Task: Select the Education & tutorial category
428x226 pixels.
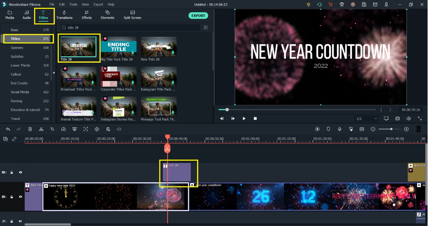Action: pyautogui.click(x=29, y=110)
